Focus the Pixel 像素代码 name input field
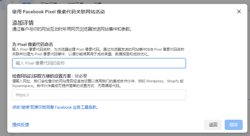This screenshot has width=250, height=136. pyautogui.click(x=99, y=63)
